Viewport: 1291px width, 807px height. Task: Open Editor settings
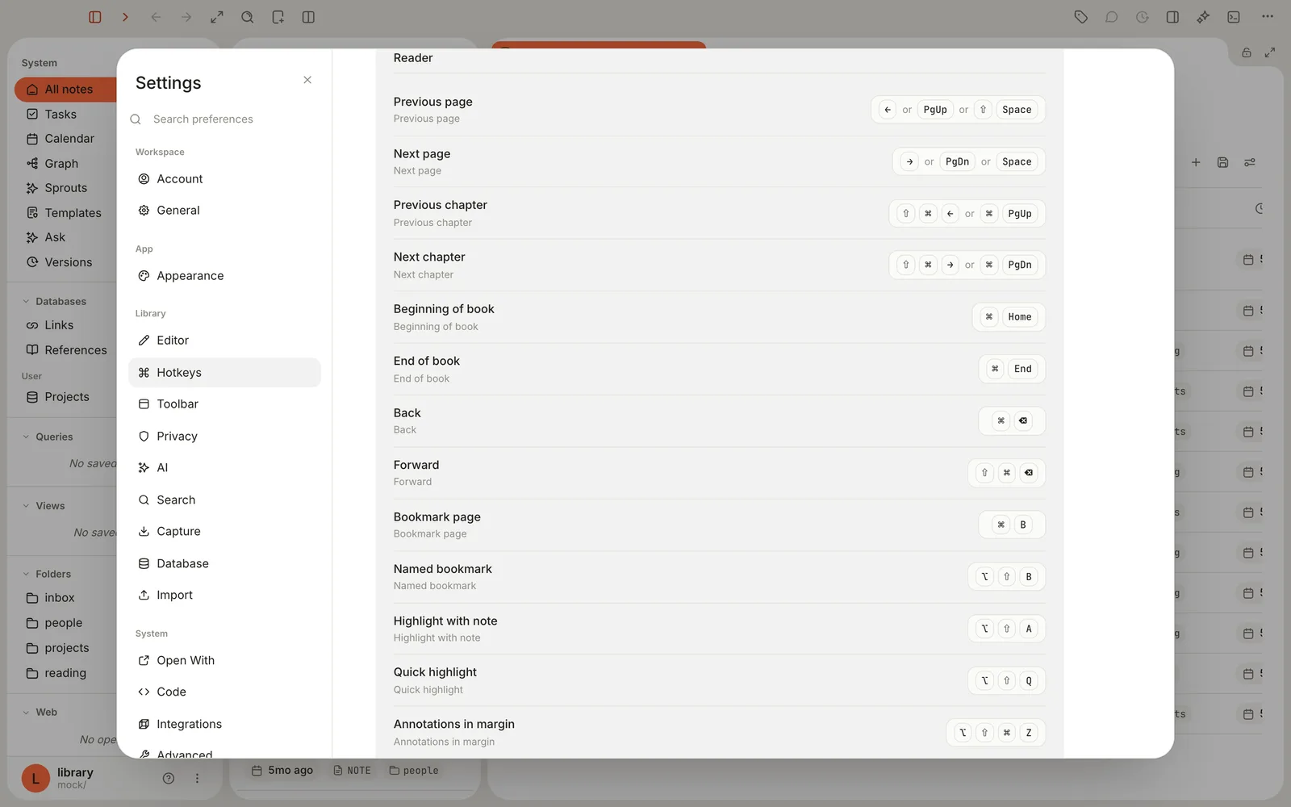click(x=224, y=341)
